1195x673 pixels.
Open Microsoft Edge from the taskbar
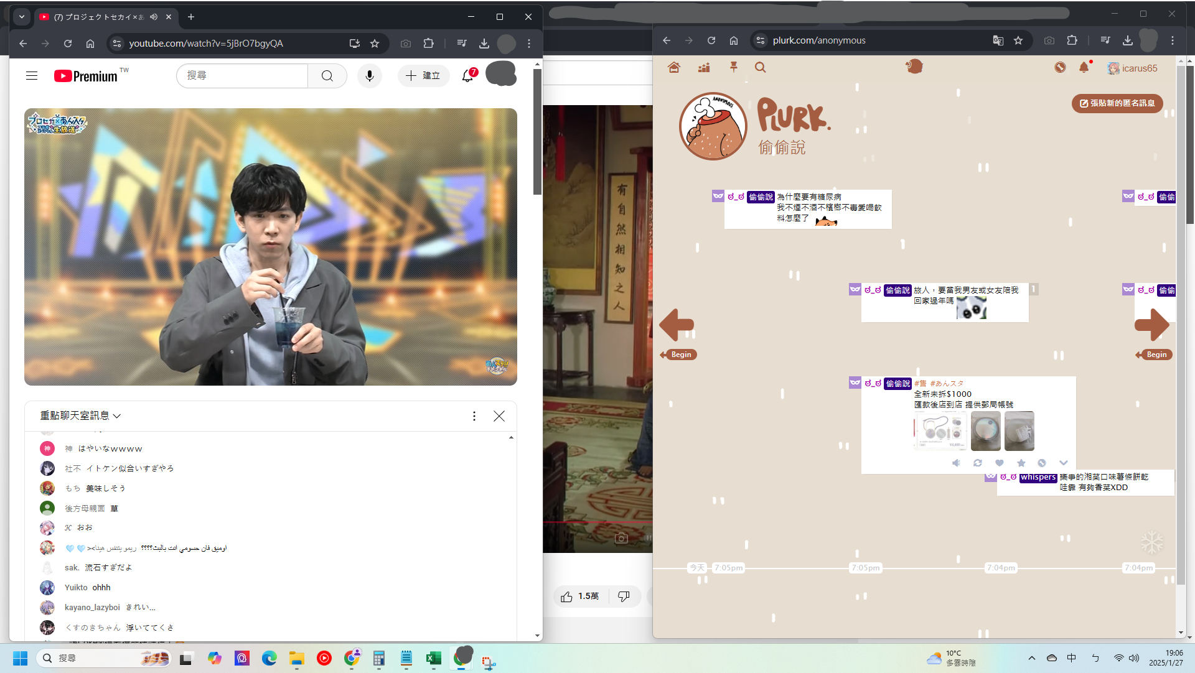pyautogui.click(x=269, y=658)
